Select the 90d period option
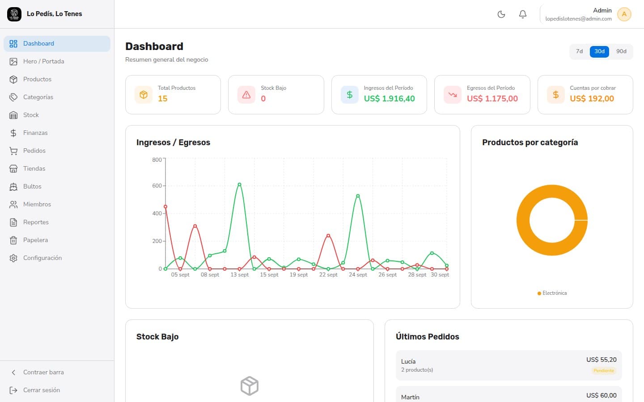Screen dimensions: 644x402 pos(621,51)
